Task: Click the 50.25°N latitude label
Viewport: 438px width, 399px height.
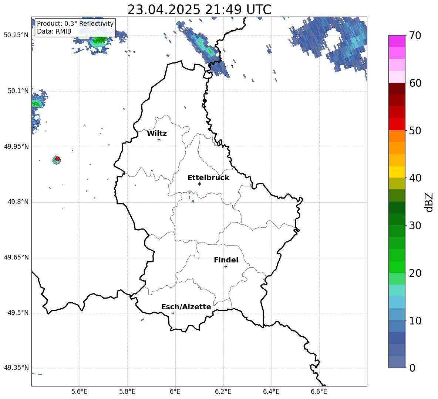Action: tap(16, 35)
